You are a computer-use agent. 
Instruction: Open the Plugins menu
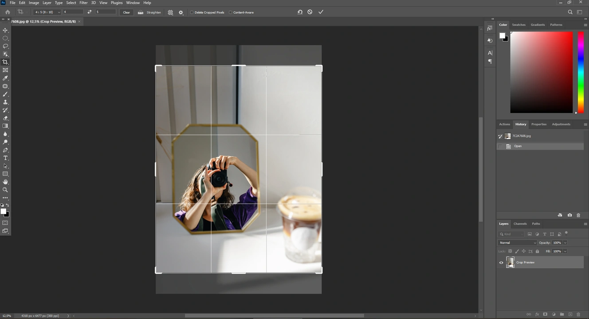click(117, 3)
